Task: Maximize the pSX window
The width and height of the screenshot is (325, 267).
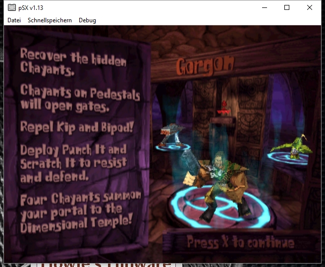Action: click(287, 7)
